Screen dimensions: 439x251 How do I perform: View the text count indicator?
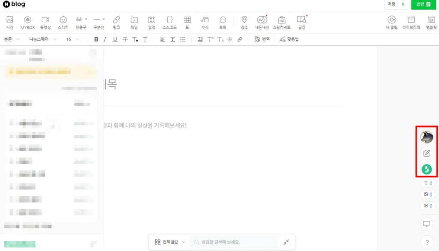(x=428, y=183)
